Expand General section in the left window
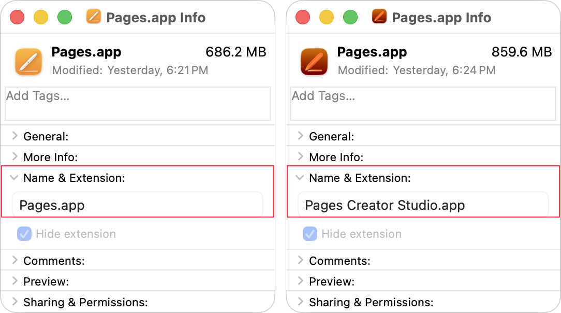Image resolution: width=561 pixels, height=313 pixels. pos(14,136)
